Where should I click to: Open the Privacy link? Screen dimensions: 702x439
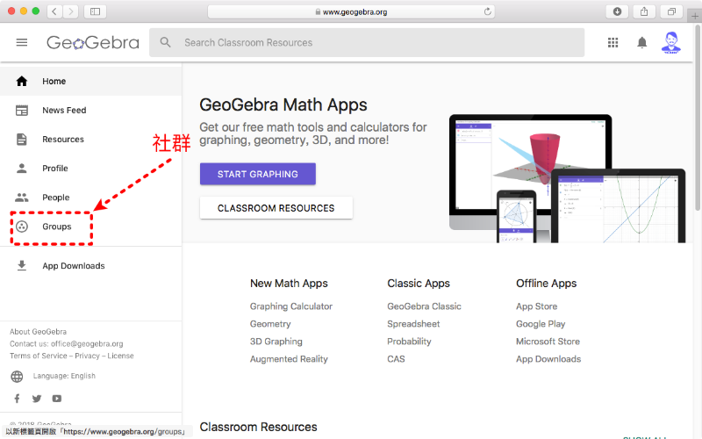pyautogui.click(x=87, y=356)
